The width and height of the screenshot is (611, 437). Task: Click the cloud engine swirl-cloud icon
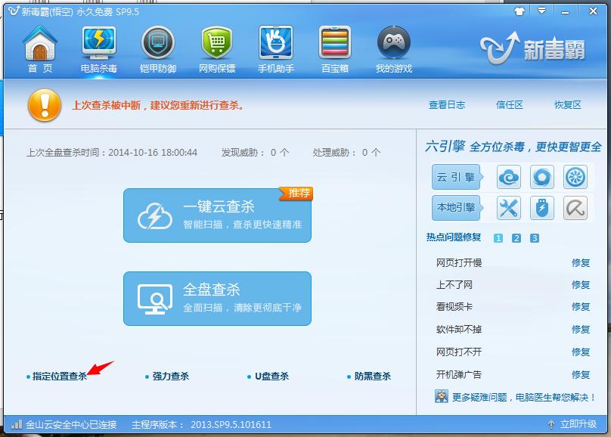(x=509, y=178)
